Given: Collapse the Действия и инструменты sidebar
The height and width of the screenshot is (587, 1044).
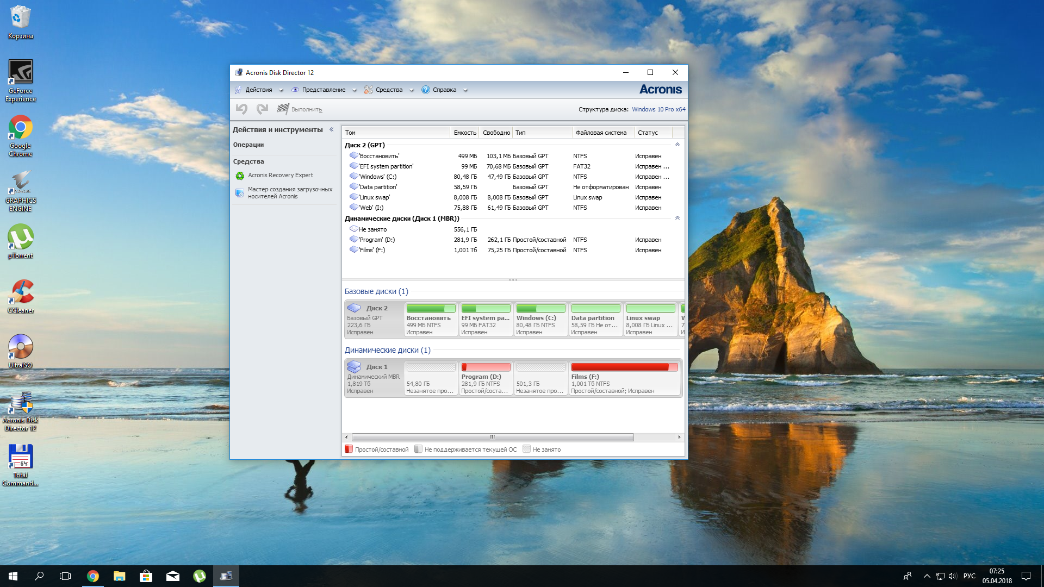Looking at the screenshot, I should coord(331,129).
